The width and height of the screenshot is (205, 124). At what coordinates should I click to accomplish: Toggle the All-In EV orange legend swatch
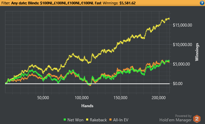110,119
